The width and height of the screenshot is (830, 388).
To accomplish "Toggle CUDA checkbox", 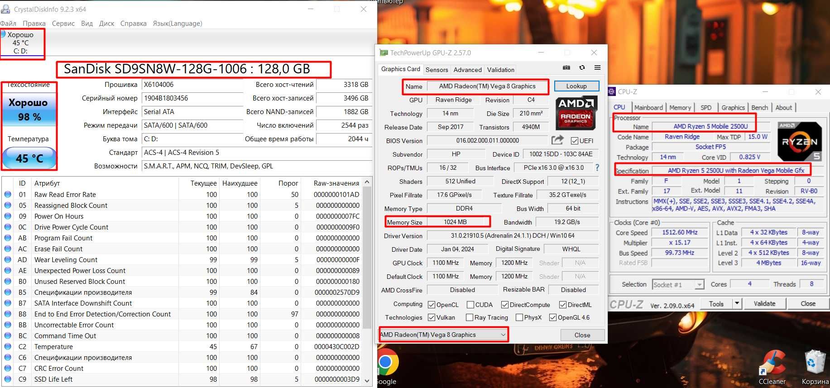I will pyautogui.click(x=470, y=305).
